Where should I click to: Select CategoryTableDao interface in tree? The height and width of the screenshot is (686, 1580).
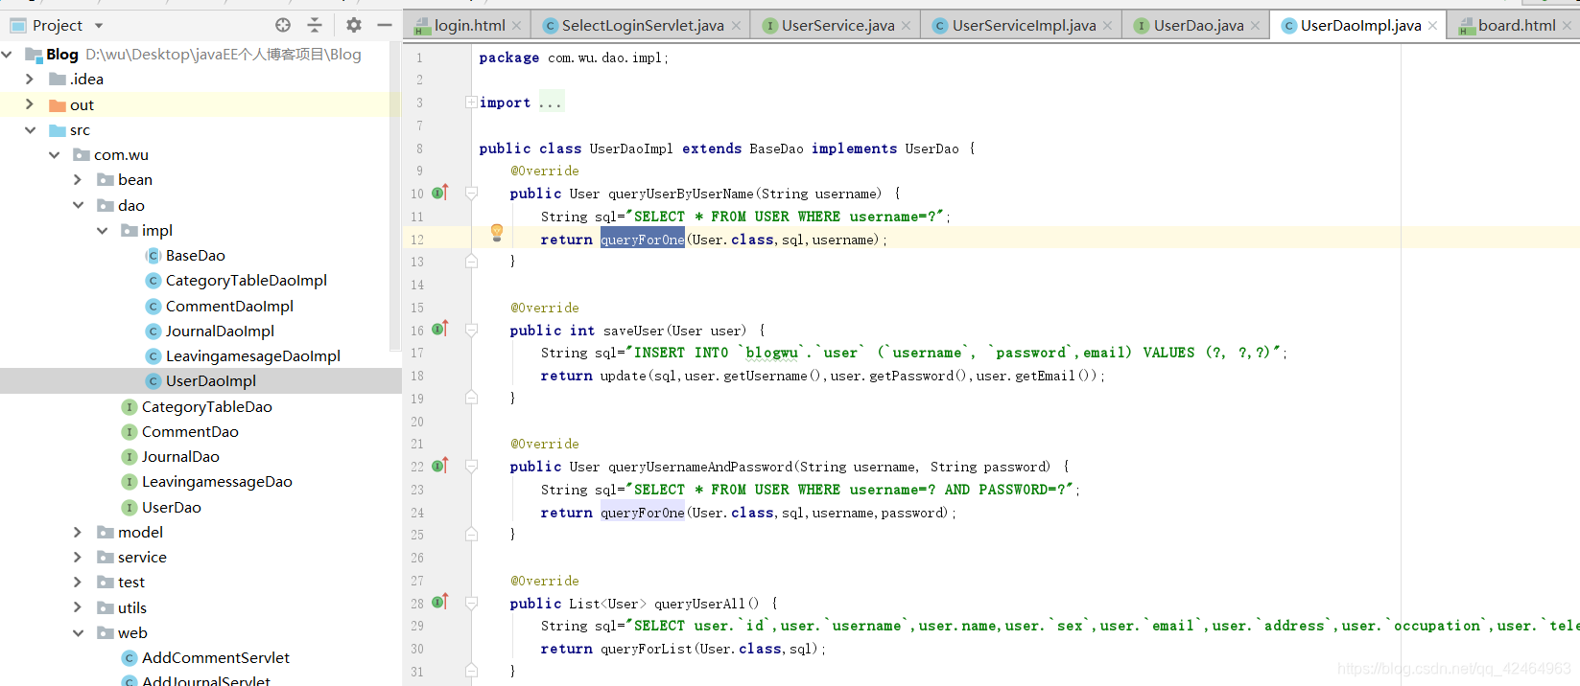pyautogui.click(x=206, y=407)
